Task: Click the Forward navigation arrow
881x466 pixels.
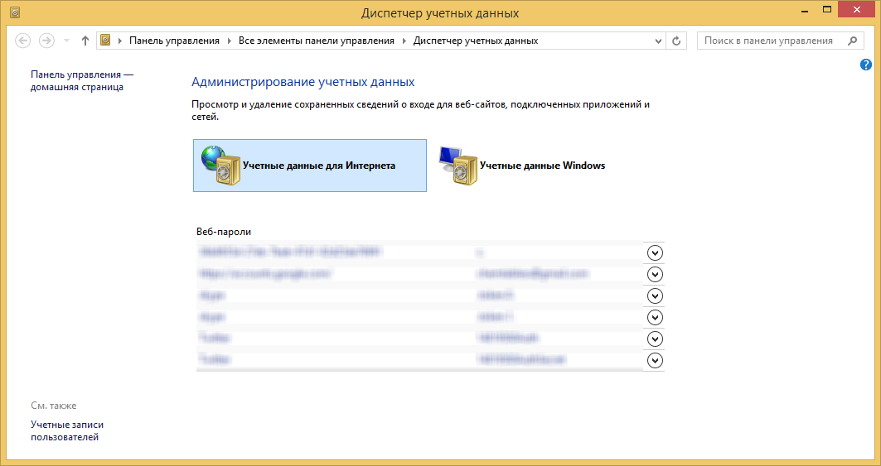Action: point(46,41)
